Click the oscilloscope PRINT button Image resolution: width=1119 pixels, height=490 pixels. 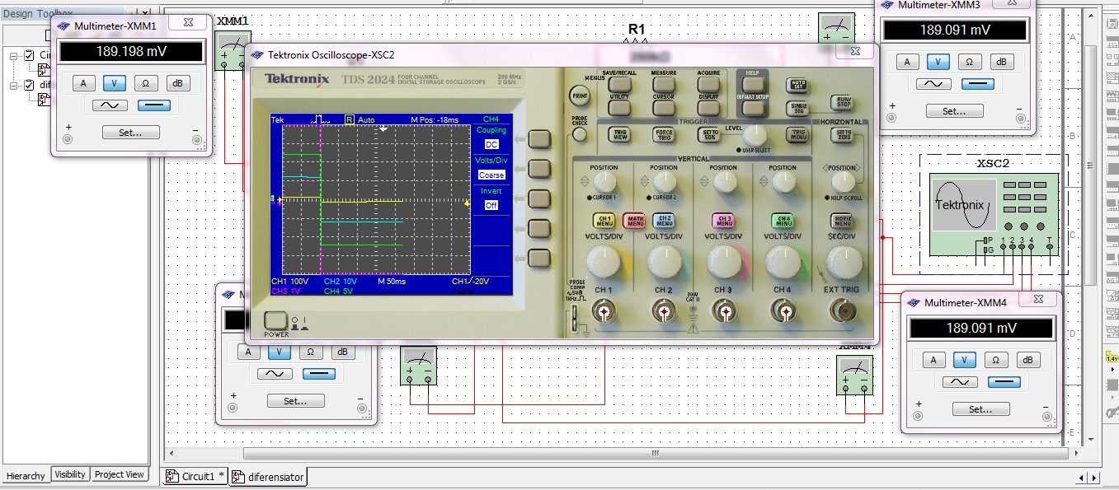point(581,96)
